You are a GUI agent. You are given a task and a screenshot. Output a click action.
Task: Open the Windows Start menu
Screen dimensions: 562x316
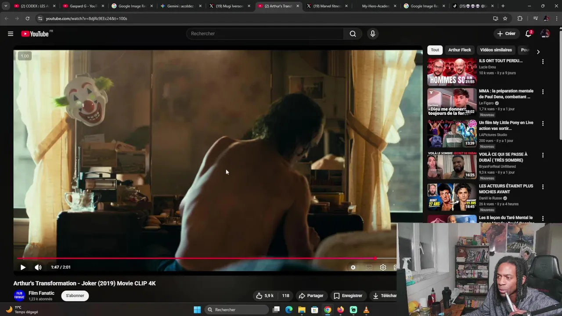pyautogui.click(x=197, y=310)
